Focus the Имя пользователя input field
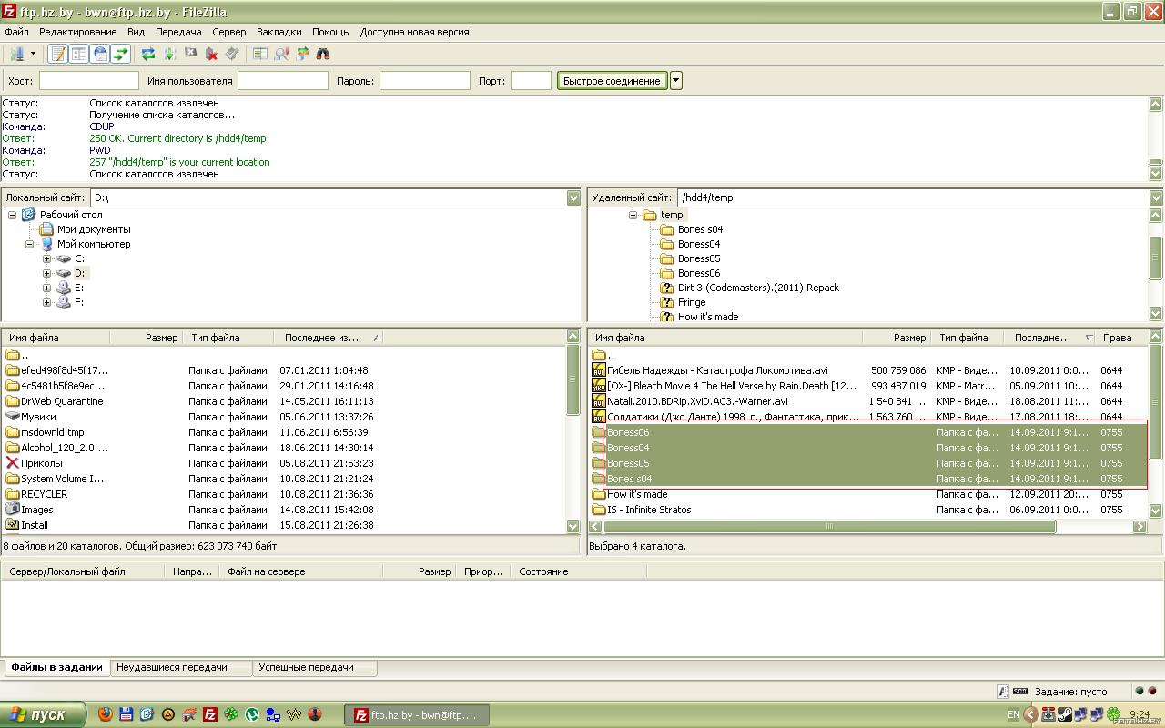This screenshot has height=728, width=1165. tap(283, 81)
